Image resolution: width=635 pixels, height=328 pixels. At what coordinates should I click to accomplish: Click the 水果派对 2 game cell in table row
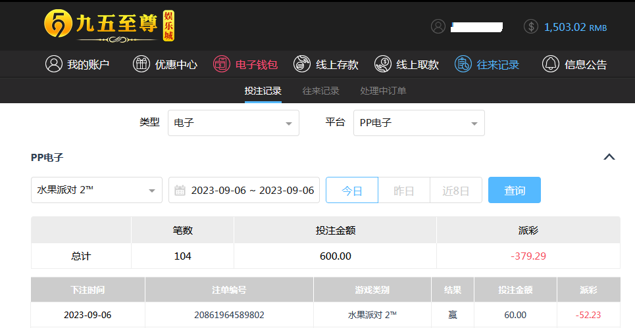[x=372, y=315]
